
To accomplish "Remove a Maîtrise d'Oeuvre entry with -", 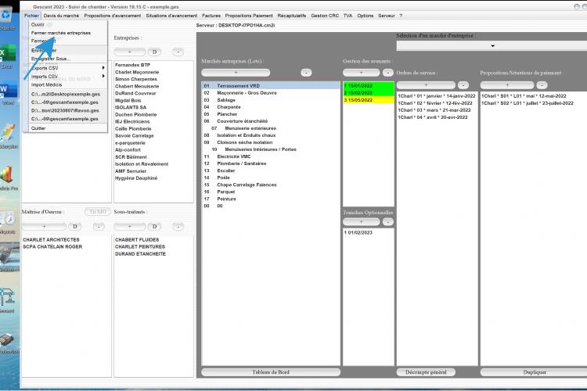I will click(99, 227).
